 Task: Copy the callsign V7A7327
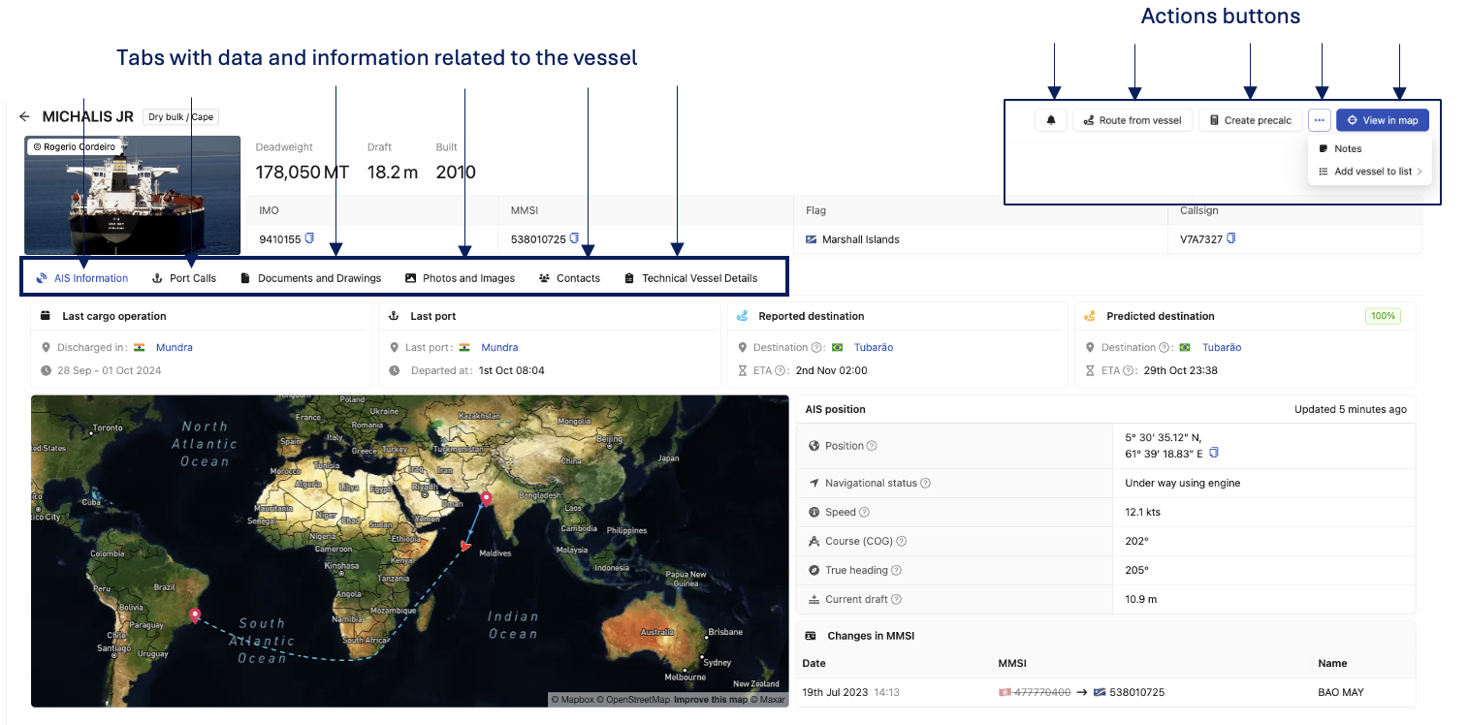pyautogui.click(x=1231, y=238)
